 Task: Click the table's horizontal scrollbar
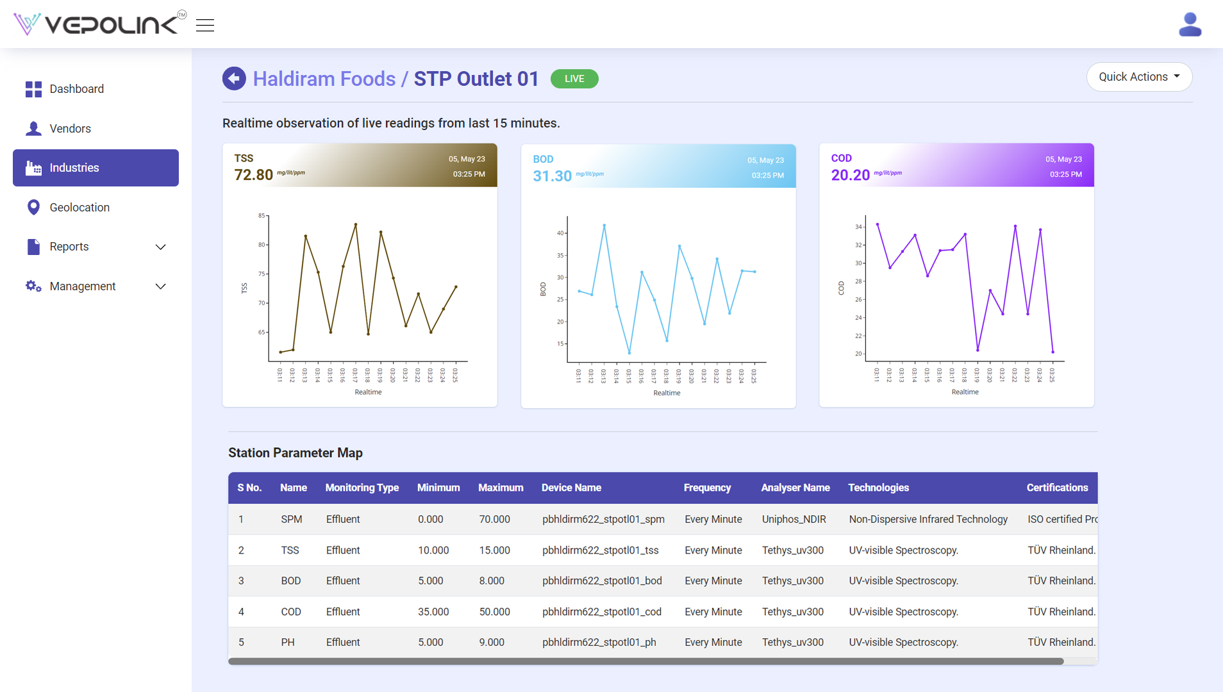tap(645, 661)
